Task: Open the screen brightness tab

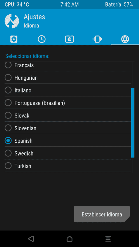Action: pos(69,39)
